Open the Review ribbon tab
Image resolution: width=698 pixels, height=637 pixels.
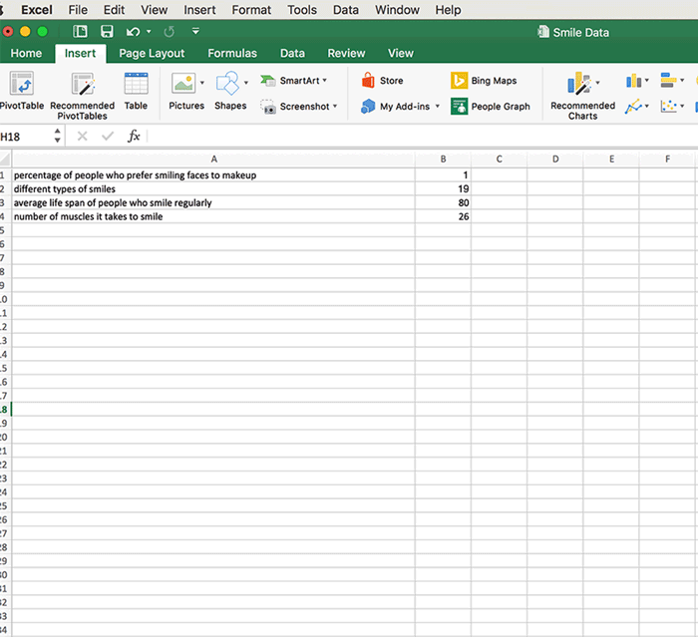346,54
